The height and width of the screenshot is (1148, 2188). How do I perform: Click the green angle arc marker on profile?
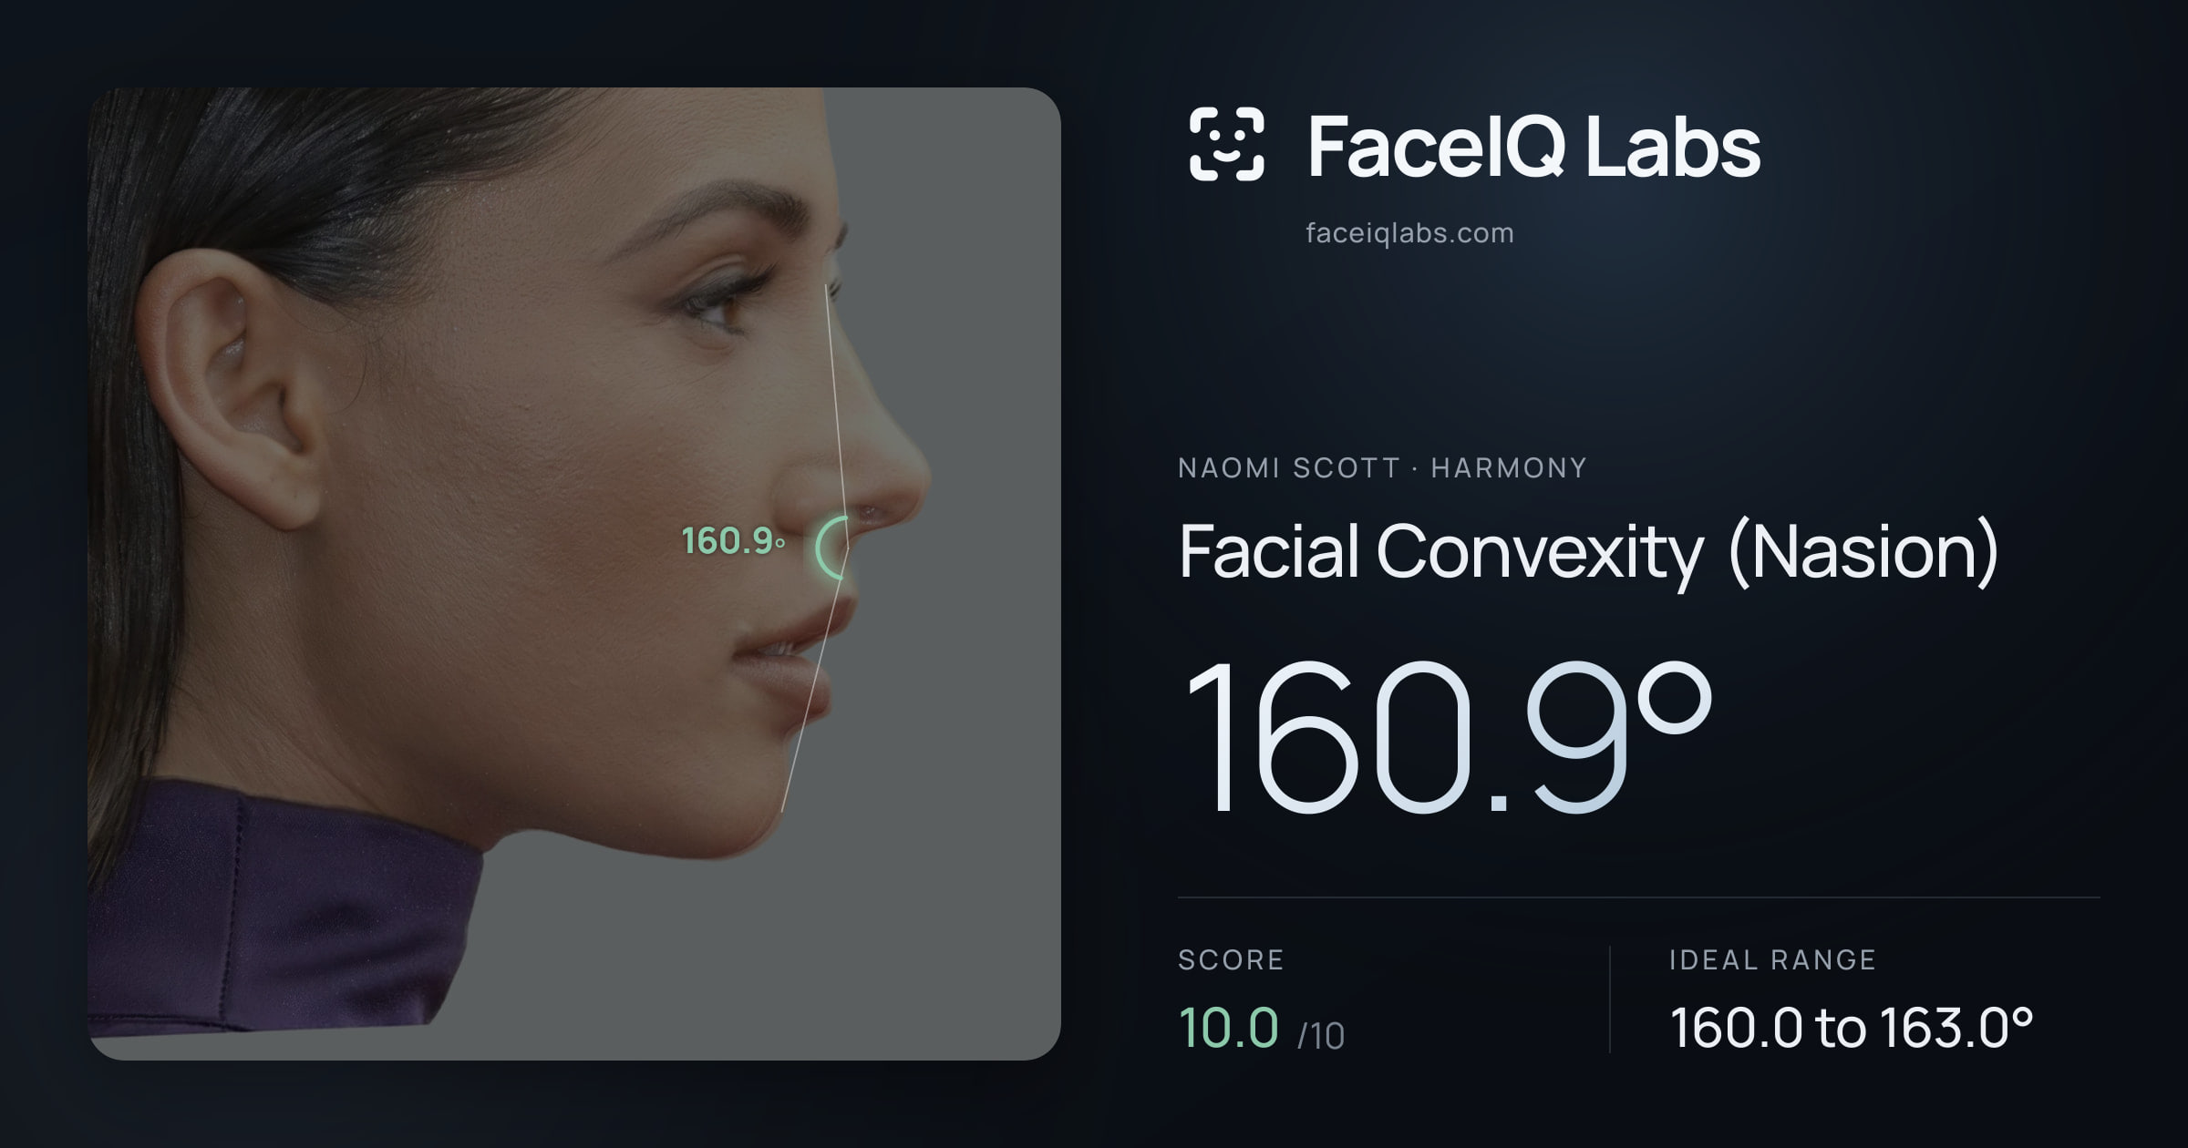click(x=832, y=548)
